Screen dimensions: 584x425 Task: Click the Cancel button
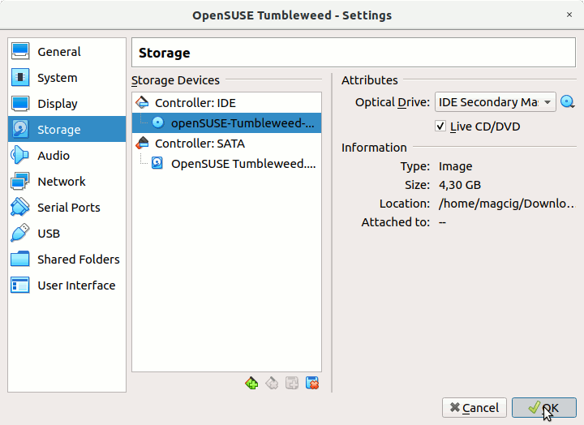(x=474, y=408)
